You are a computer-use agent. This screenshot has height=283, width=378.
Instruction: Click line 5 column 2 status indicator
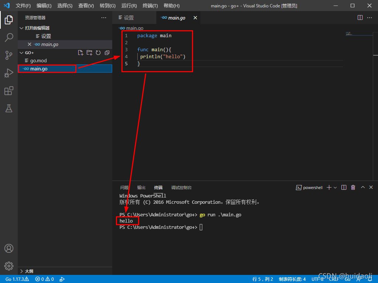(x=262, y=279)
